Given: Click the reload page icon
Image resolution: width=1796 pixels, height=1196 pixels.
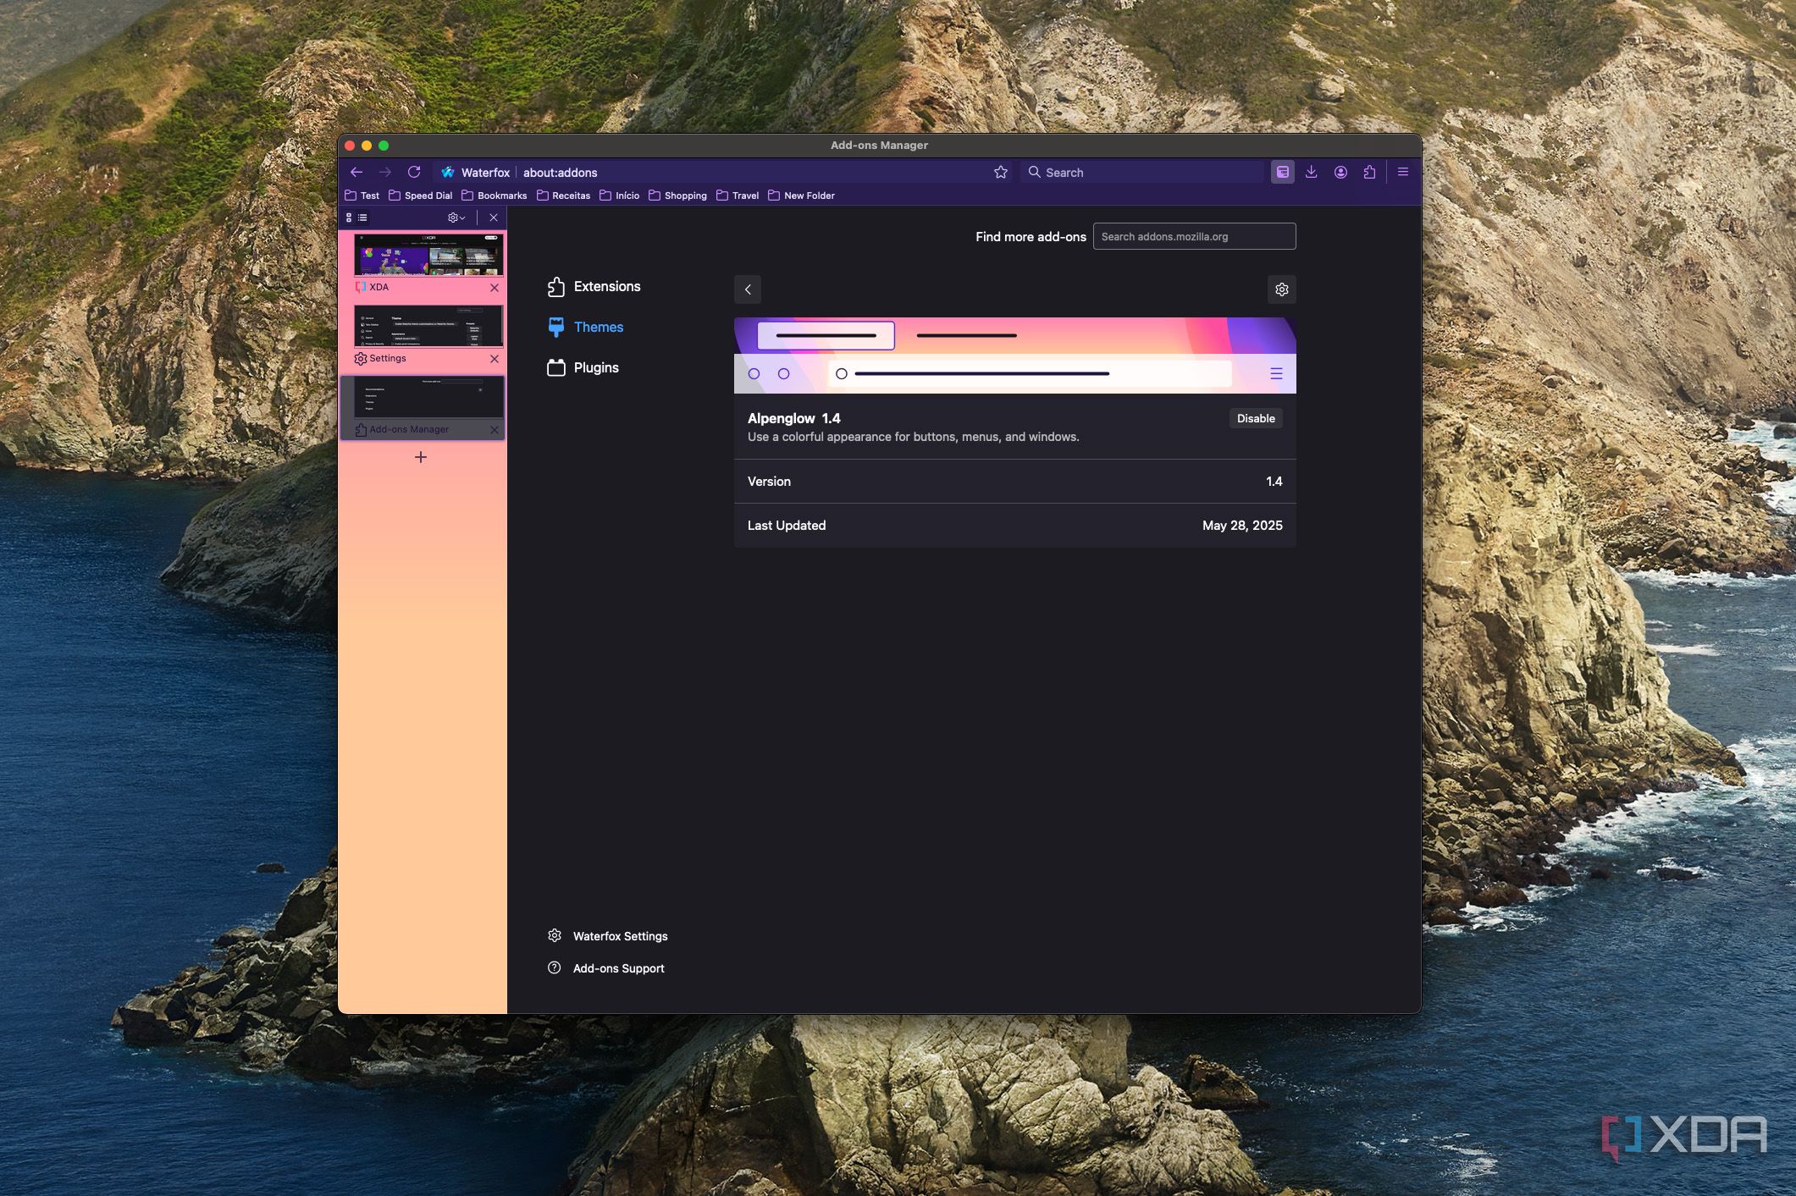Looking at the screenshot, I should pos(414,172).
